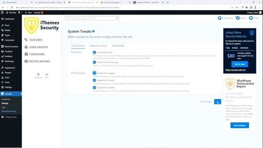Click the search magnifier icon

[117, 18]
